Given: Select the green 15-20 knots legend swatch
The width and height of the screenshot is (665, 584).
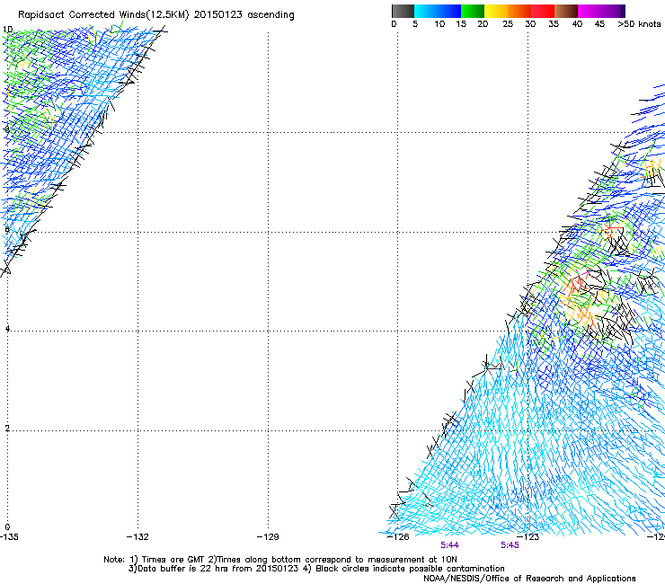Looking at the screenshot, I should click(x=473, y=11).
